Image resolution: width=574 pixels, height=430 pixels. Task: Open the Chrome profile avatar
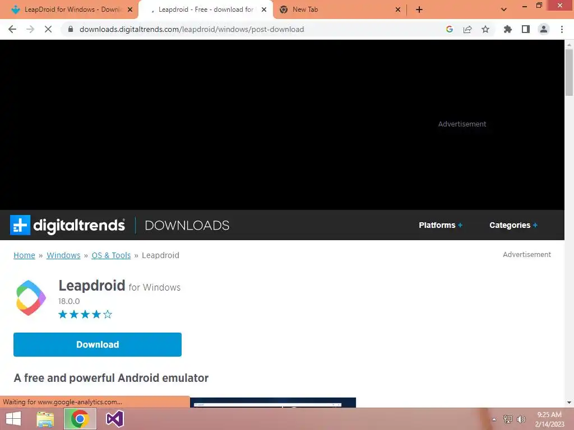pyautogui.click(x=544, y=29)
